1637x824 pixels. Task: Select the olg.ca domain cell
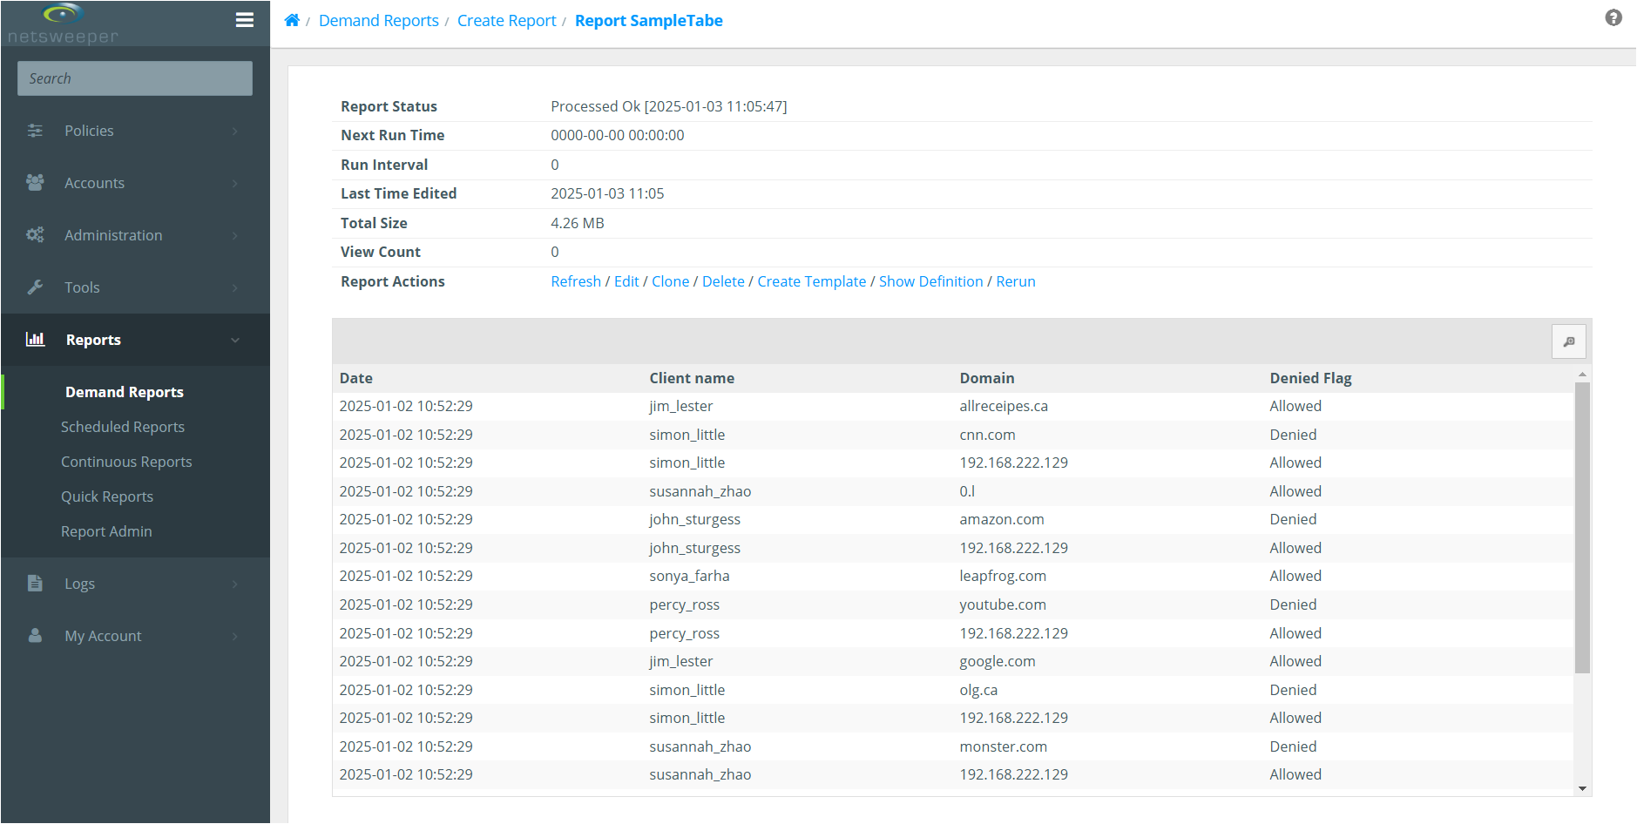pos(978,690)
